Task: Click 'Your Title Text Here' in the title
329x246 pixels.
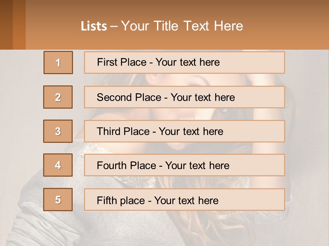Action: tap(182, 26)
